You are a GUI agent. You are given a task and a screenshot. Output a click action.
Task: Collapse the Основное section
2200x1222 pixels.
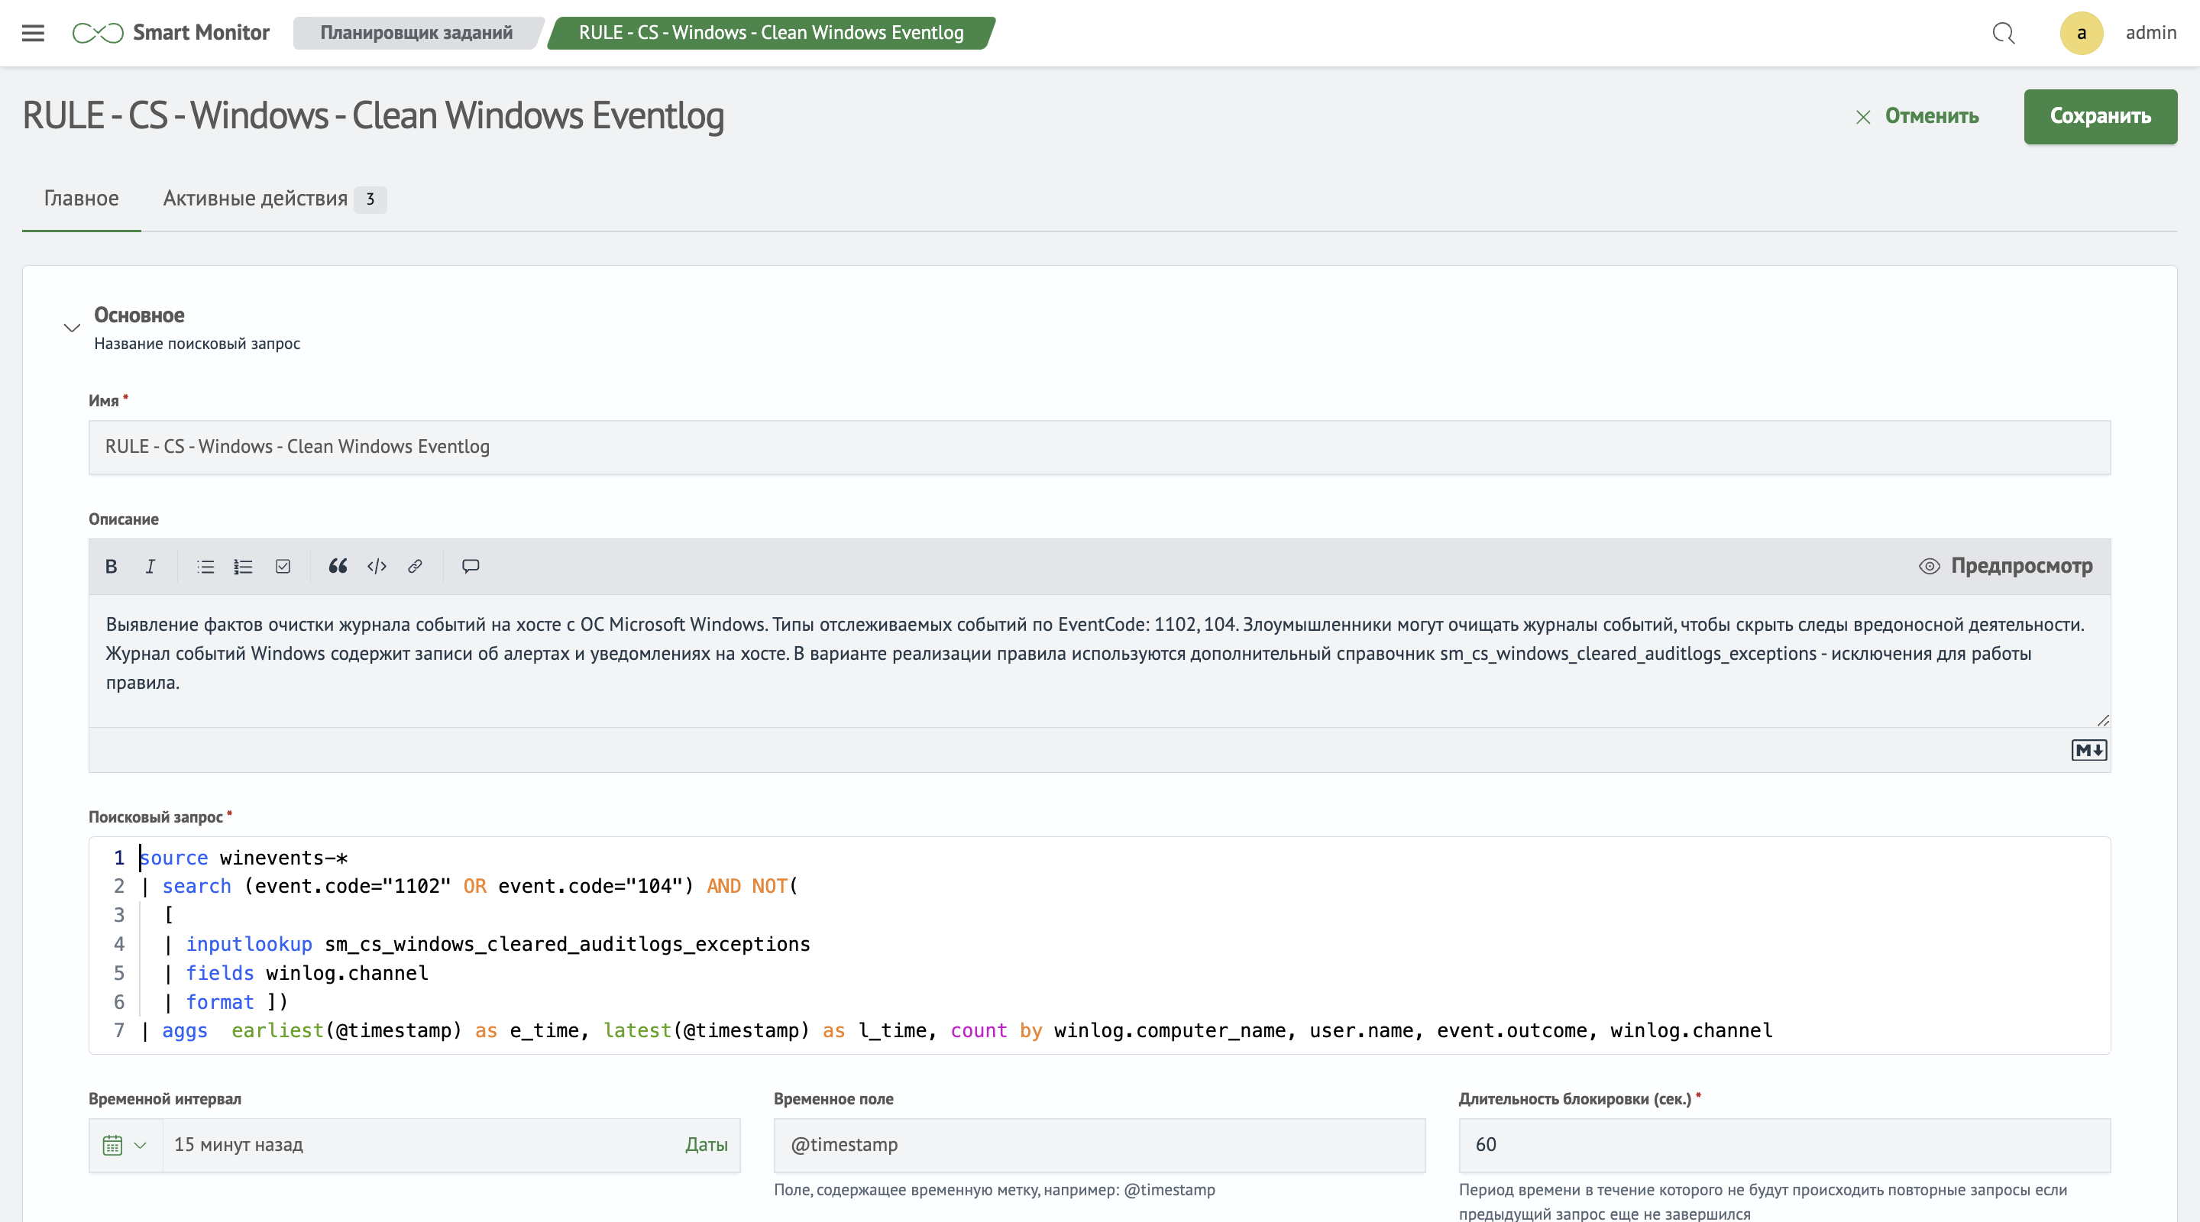72,328
